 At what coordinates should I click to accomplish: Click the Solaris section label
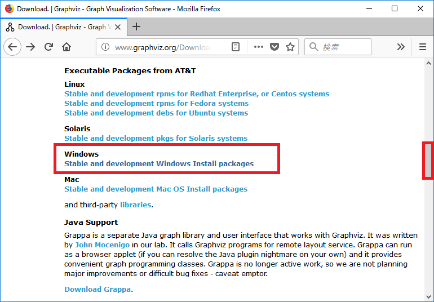(77, 128)
